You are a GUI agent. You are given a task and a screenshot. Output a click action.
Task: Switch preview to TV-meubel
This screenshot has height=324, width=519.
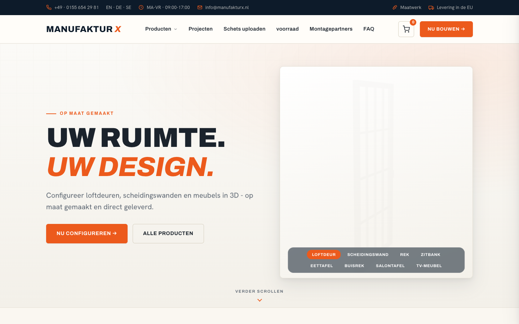tap(429, 266)
